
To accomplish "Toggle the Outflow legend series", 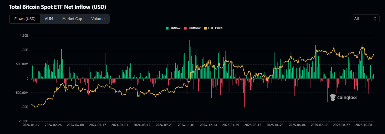I will tap(194, 28).
